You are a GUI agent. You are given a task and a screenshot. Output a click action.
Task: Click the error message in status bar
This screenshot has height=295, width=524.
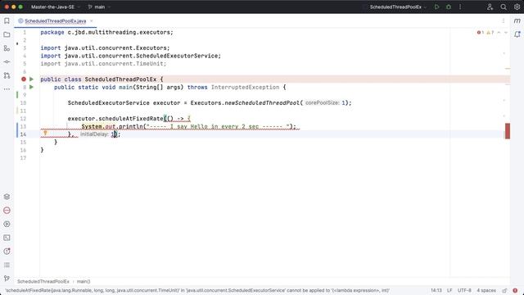coord(197,290)
